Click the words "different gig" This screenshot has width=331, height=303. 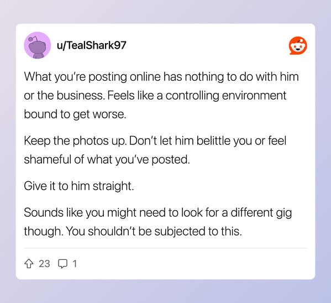pos(261,213)
